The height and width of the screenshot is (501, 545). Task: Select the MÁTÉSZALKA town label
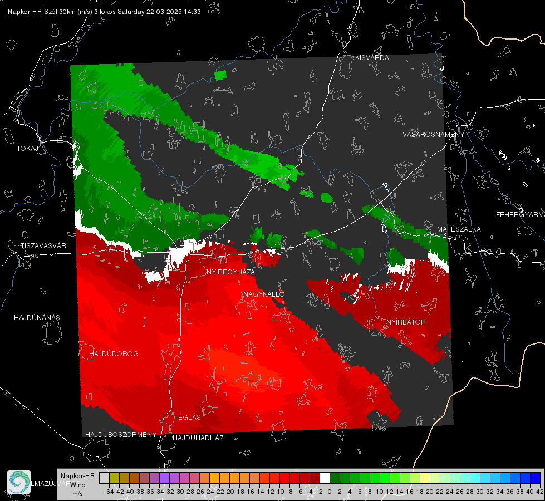(x=459, y=229)
